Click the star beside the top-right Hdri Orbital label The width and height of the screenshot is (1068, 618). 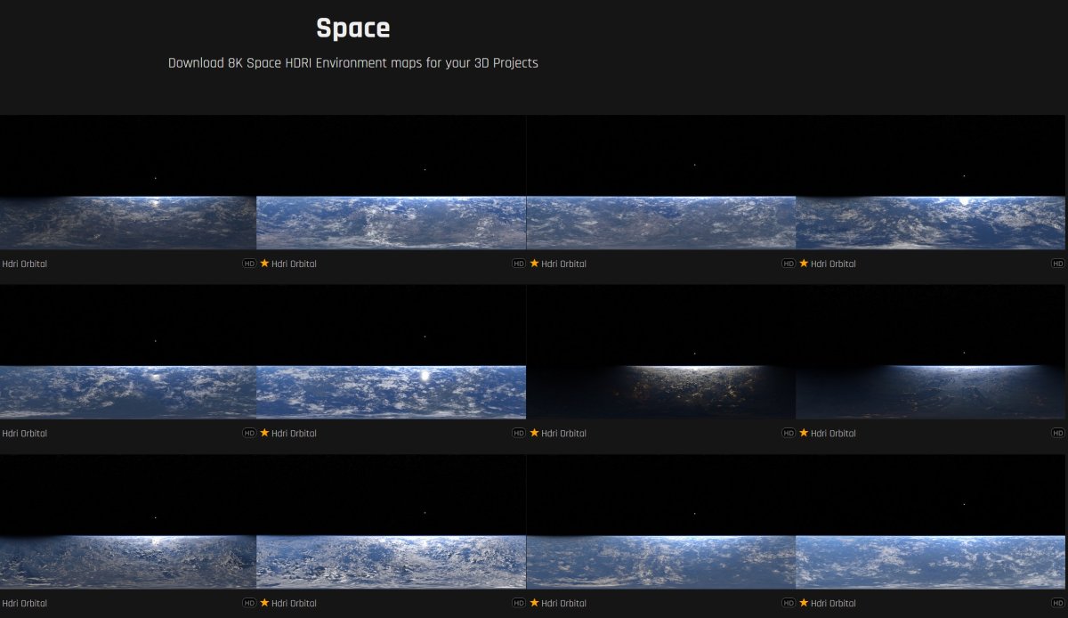(x=804, y=264)
